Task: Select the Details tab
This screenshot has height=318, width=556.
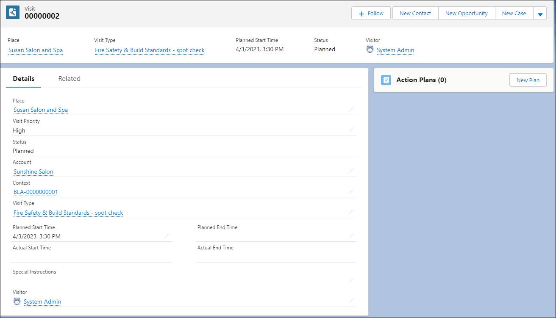Action: (x=23, y=78)
